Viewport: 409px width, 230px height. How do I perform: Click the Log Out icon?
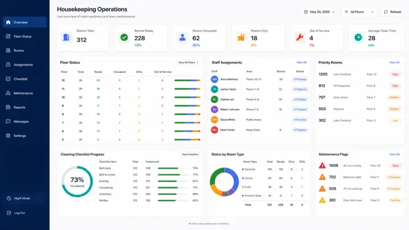[9, 213]
